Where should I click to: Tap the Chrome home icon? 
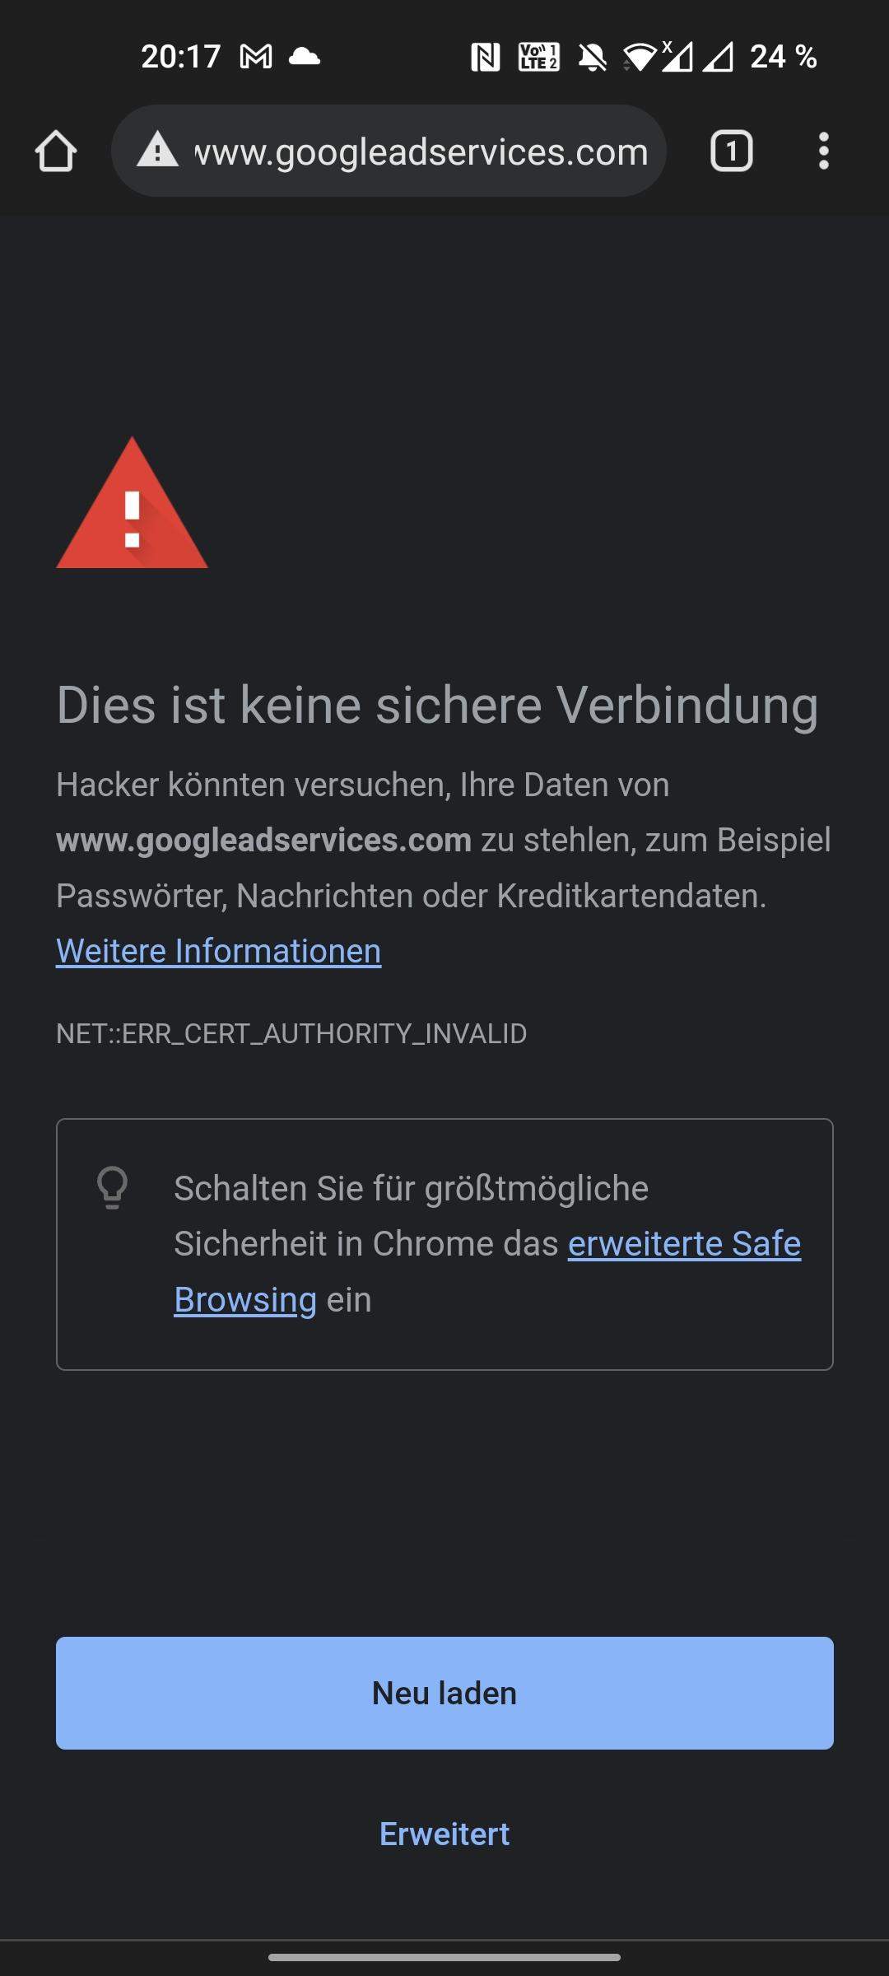click(x=56, y=151)
